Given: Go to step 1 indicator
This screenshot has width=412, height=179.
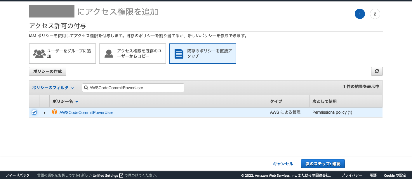Looking at the screenshot, I should [360, 14].
